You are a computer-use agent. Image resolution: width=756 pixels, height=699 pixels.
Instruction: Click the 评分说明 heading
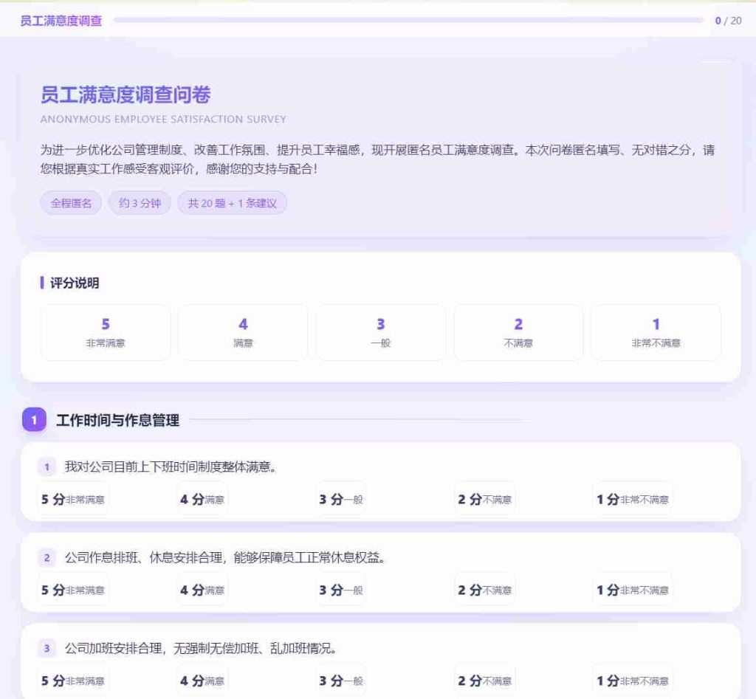click(x=75, y=283)
